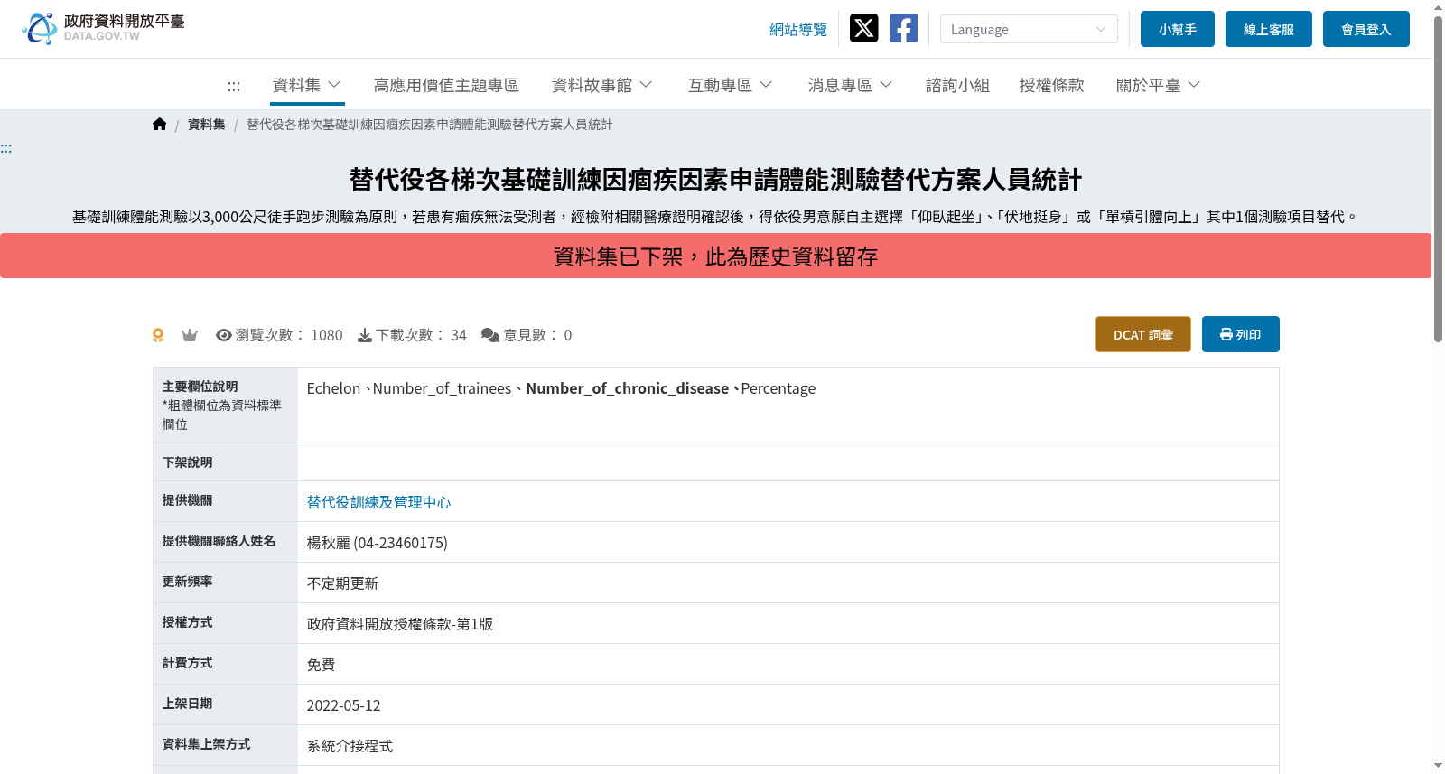Click the 線上客服 button
This screenshot has width=1445, height=774.
click(x=1268, y=29)
